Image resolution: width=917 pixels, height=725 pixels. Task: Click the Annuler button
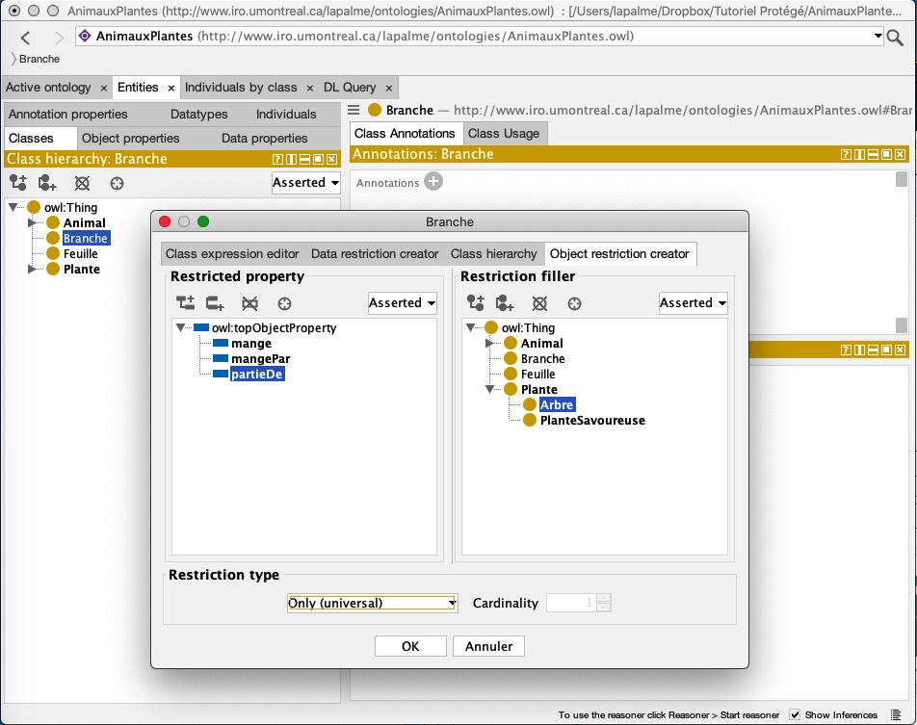[488, 646]
